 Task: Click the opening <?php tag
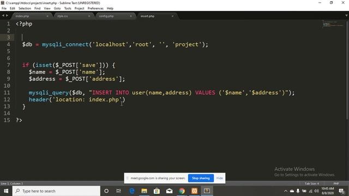click(x=24, y=24)
